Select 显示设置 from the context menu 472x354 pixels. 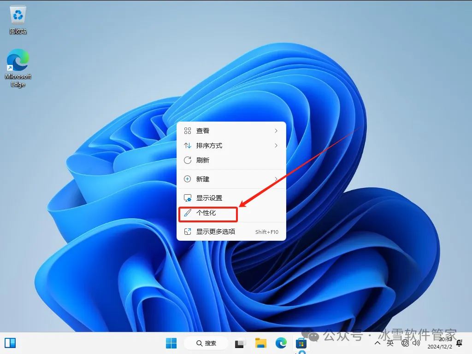[x=231, y=198]
